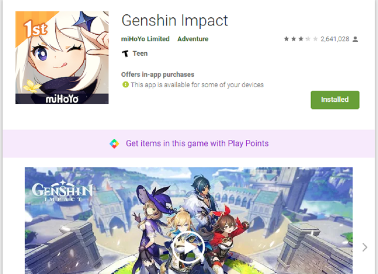Click the Genshin Impact logo in the trailer
Viewport: 378px width, 274px height.
pyautogui.click(x=62, y=191)
